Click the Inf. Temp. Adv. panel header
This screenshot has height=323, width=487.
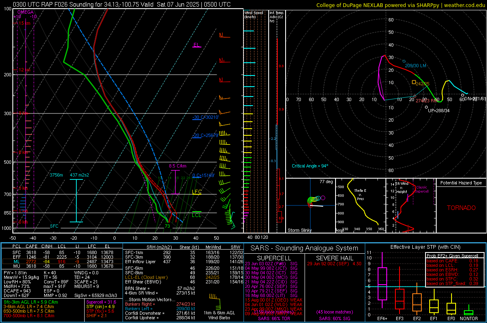pos(277,17)
